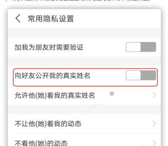This screenshot has width=168, height=146.
Task: Click gray track of 验证 toggle
Action: tap(148, 47)
